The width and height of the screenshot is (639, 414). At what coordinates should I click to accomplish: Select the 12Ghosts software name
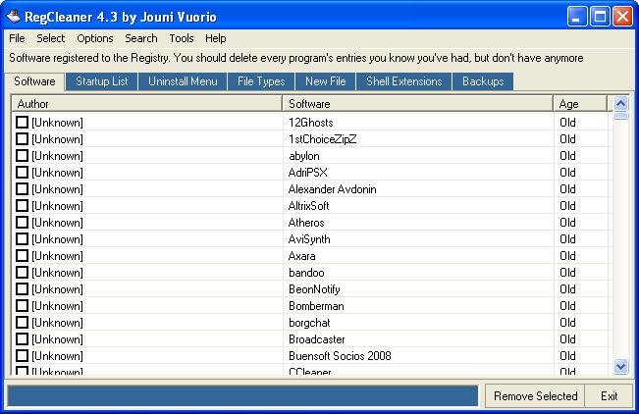[311, 123]
